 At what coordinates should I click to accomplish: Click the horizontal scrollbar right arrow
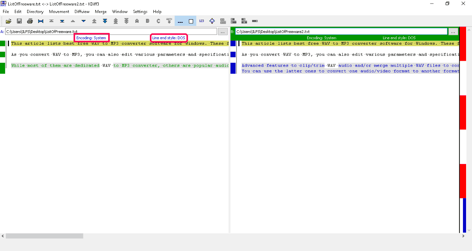[x=463, y=236]
